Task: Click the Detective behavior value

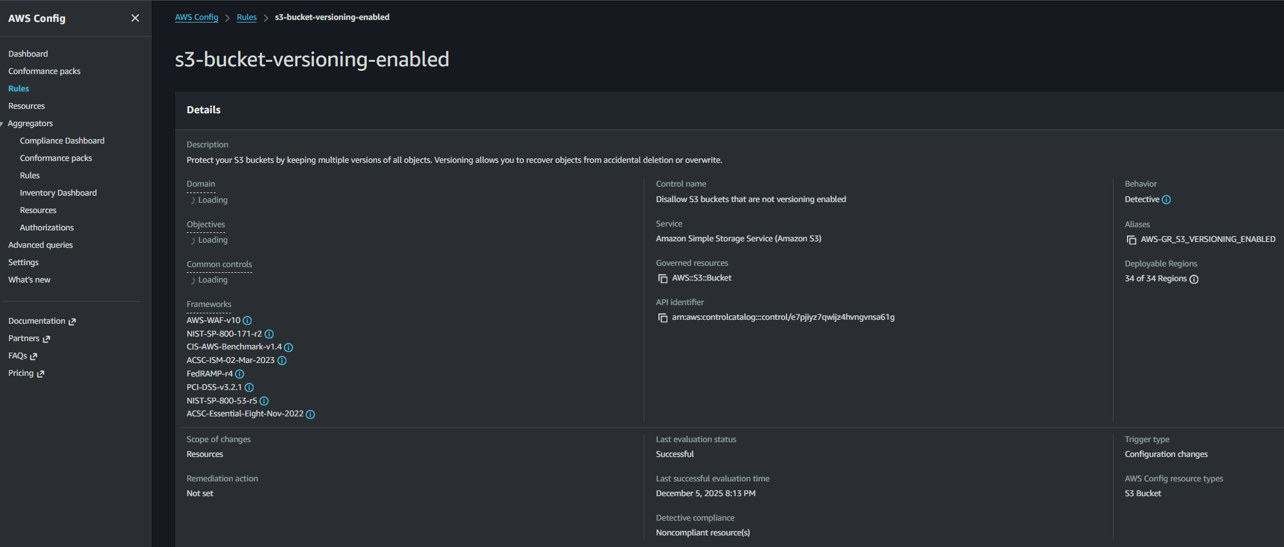Action: tap(1142, 199)
